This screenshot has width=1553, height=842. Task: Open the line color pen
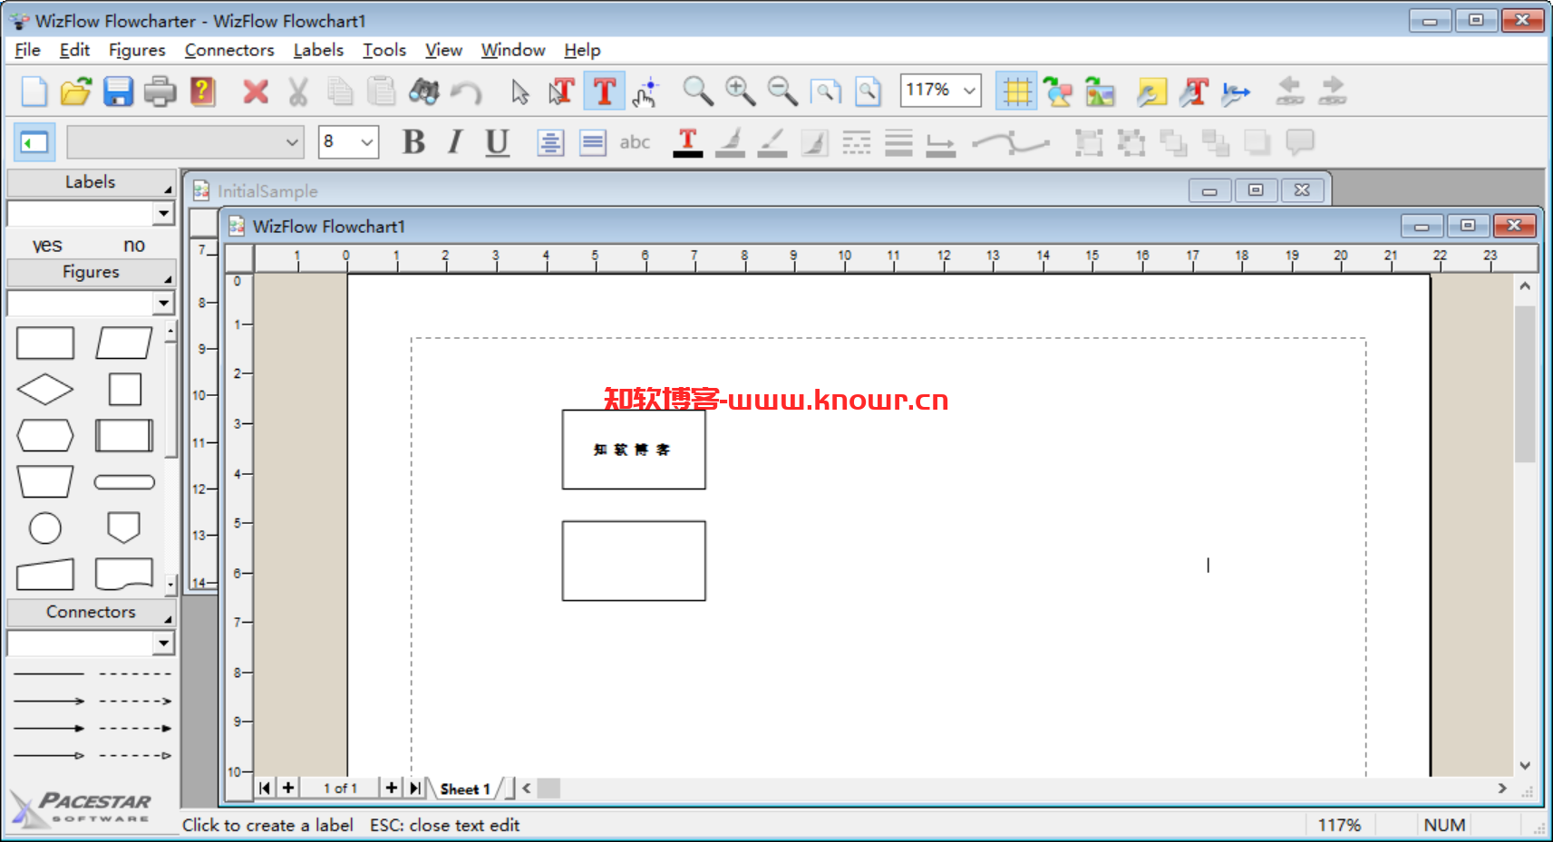(x=772, y=142)
